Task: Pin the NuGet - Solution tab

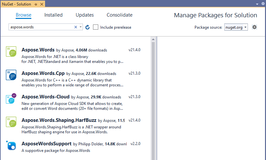Action: [36, 4]
